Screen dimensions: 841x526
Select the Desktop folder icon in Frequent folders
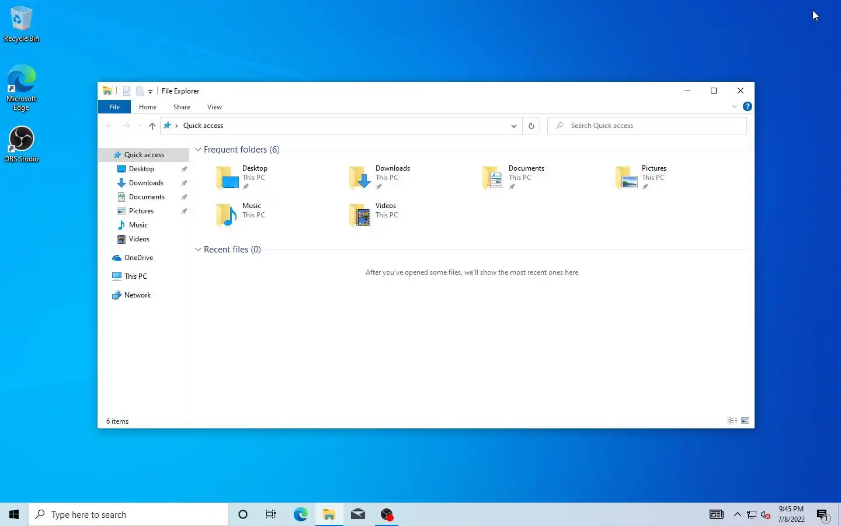(227, 177)
